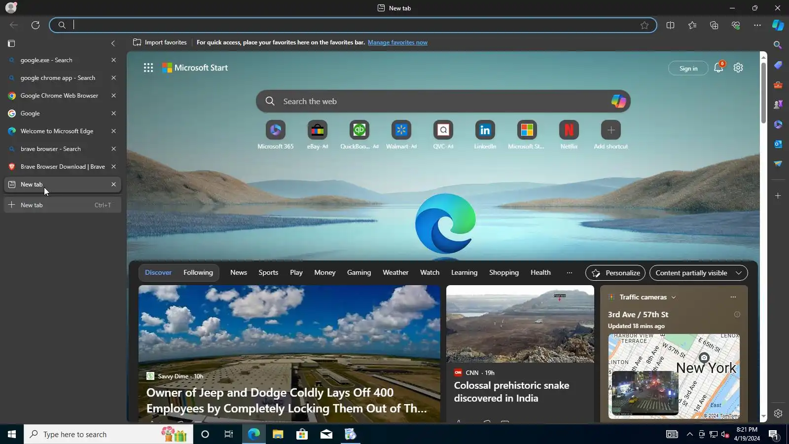Open the Jeep and Dodge layoffs article
Viewport: 789px width, 444px height.
coord(287,400)
